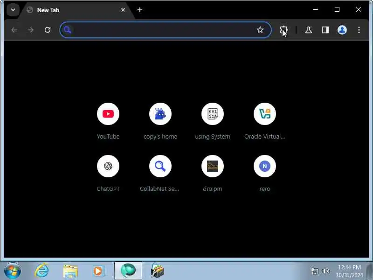Launch Internet Explorer from the taskbar

point(42,271)
